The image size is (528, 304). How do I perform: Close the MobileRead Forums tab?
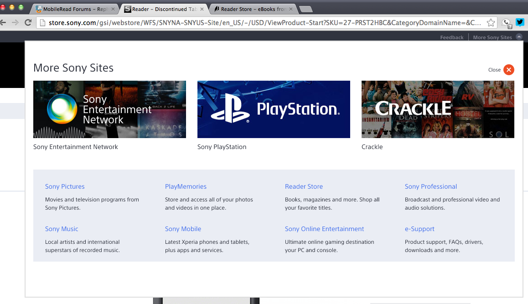(113, 9)
